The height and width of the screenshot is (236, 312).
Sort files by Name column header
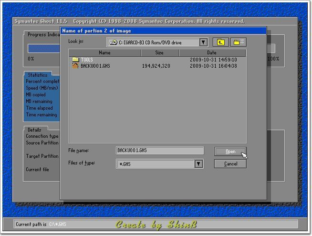point(104,53)
